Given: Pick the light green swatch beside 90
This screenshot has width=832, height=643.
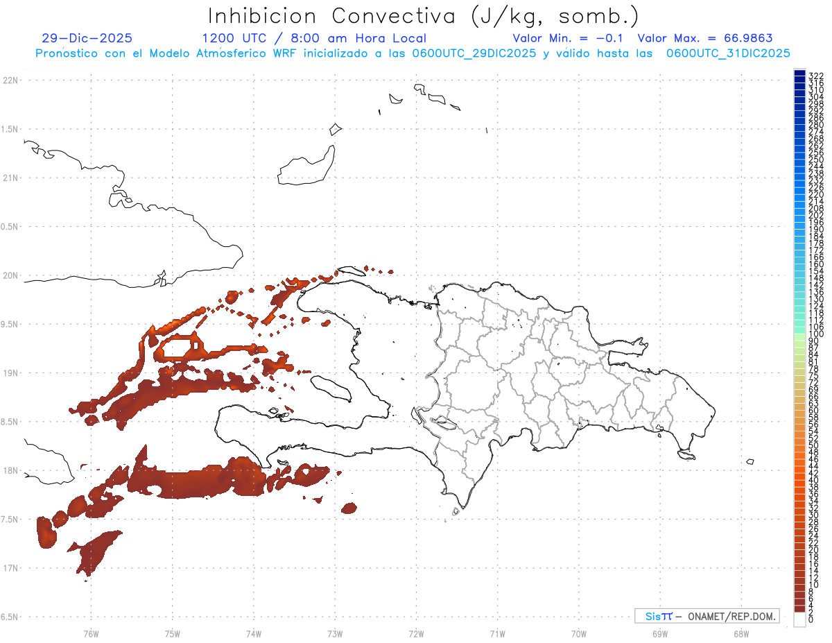Looking at the screenshot, I should 799,337.
